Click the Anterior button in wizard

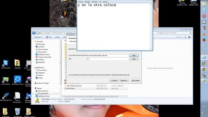(x=114, y=80)
